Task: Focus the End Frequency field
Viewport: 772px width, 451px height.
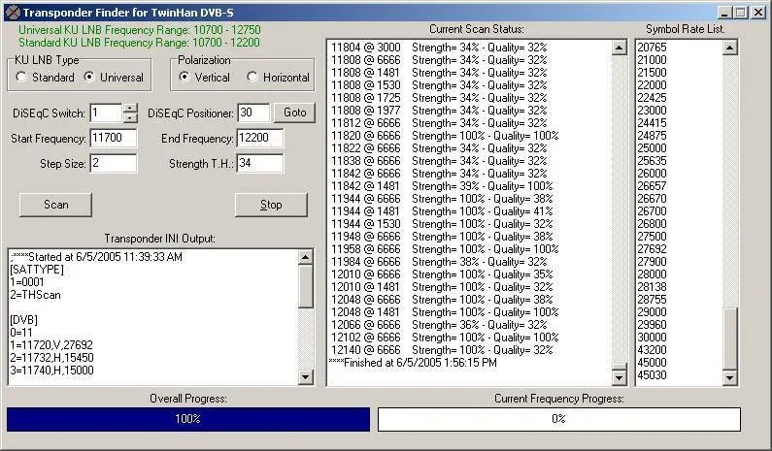Action: (260, 138)
